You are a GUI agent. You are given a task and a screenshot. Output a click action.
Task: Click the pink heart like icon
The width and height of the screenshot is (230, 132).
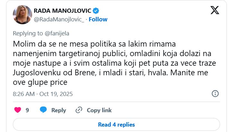click(x=18, y=110)
